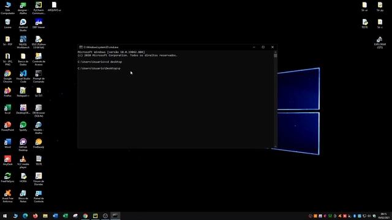392x220 pixels.
Task: Select the Android Studio desktop icon
Action: point(23,25)
